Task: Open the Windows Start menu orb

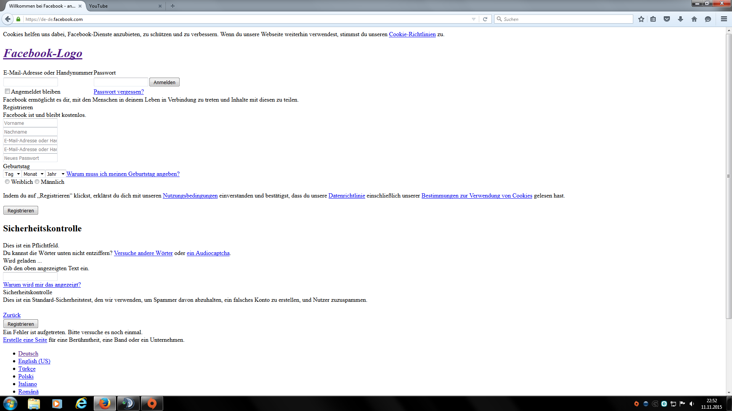Action: tap(10, 403)
